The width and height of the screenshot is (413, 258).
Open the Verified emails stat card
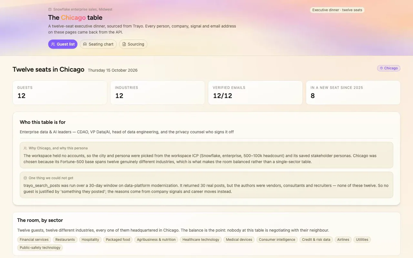pyautogui.click(x=255, y=93)
